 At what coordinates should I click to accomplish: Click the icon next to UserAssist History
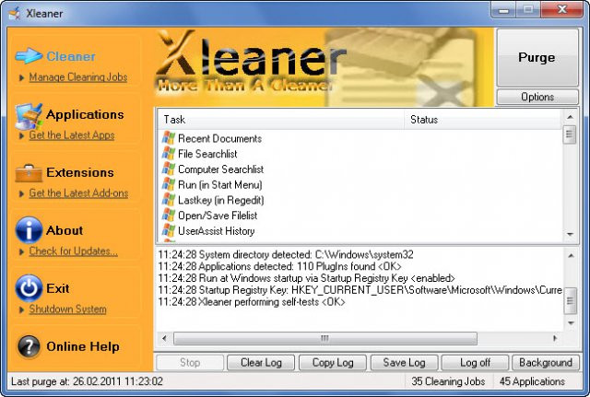168,231
